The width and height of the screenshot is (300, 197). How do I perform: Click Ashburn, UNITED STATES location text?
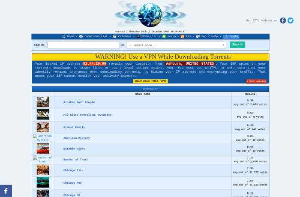190,64
